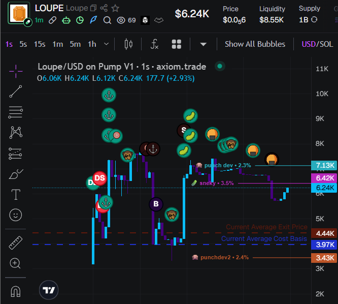Select the 5m timeframe

click(x=75, y=44)
